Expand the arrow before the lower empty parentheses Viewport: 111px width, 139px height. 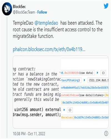tap(64, 110)
